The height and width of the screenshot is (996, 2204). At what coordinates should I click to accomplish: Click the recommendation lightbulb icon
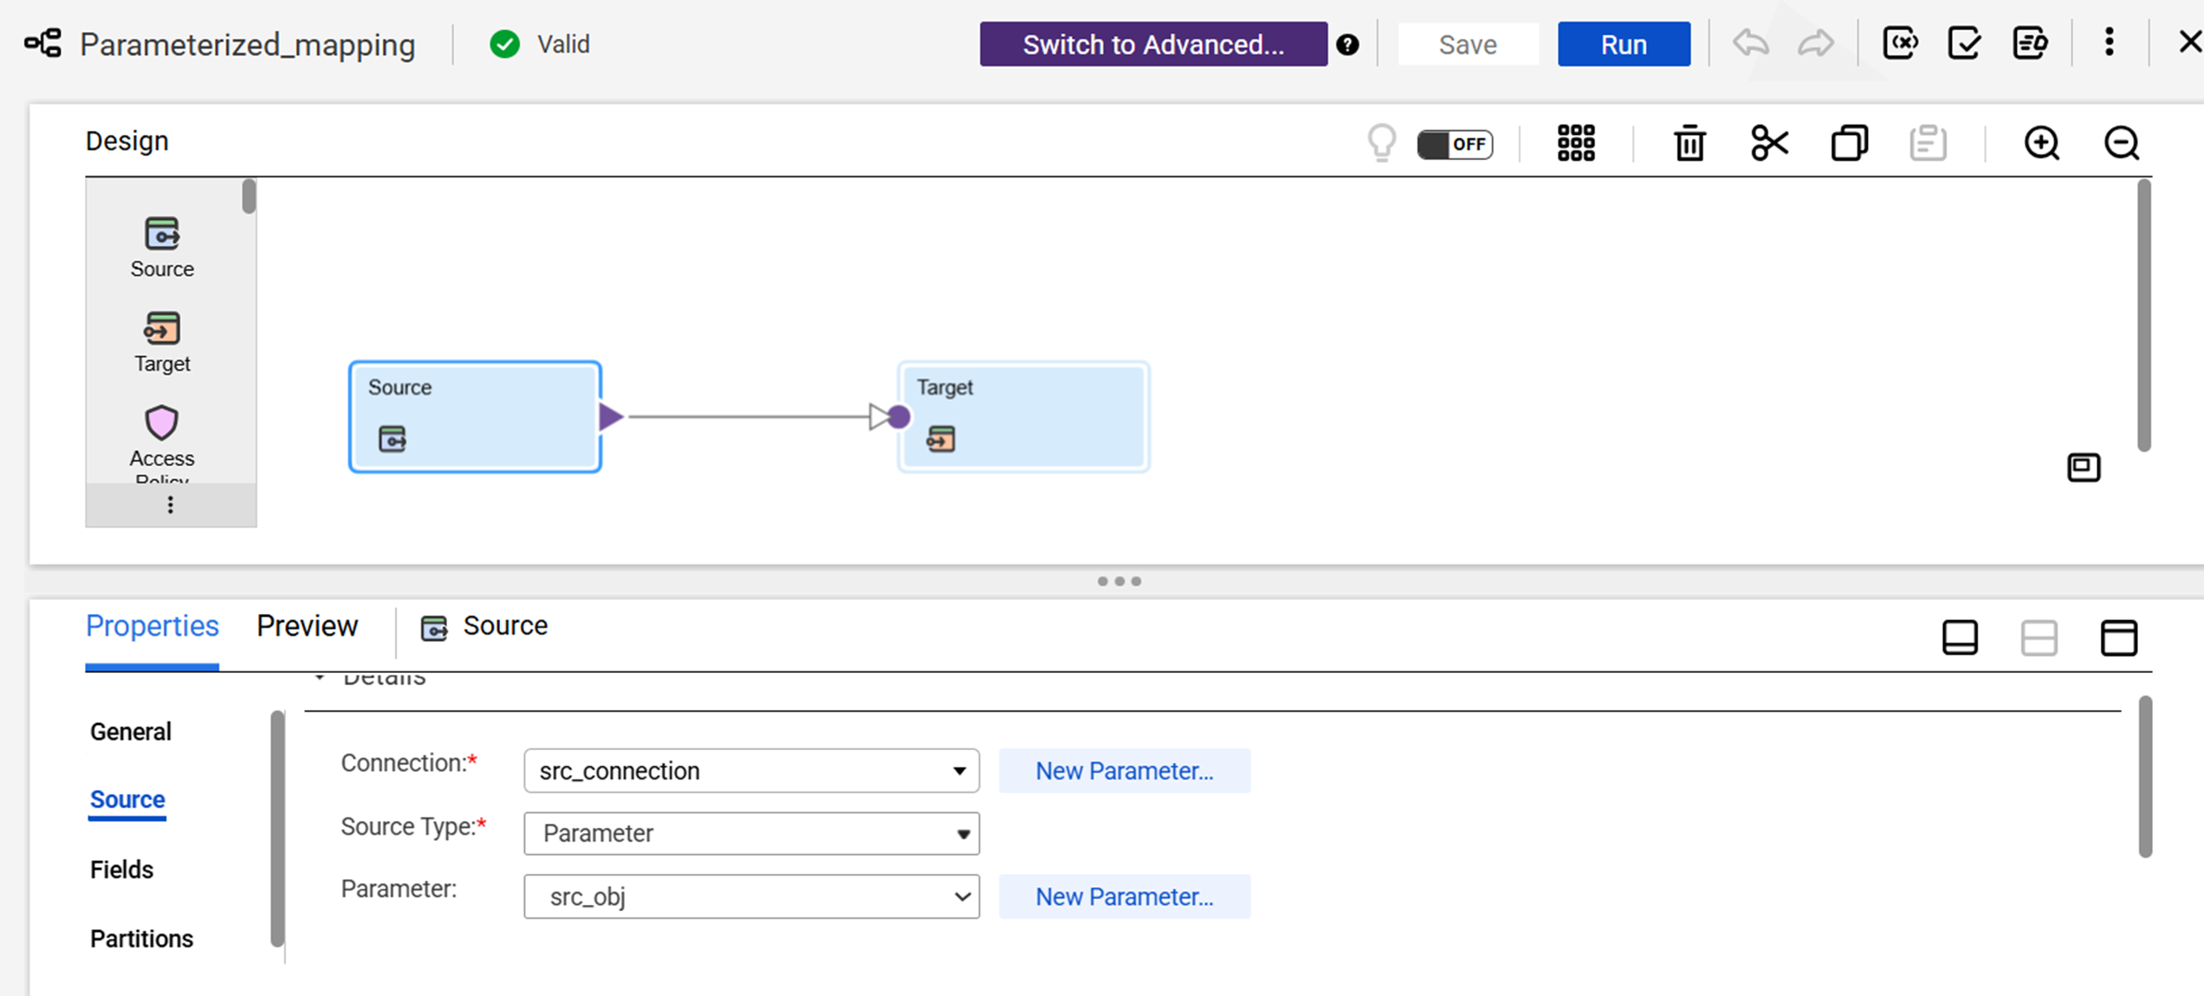point(1382,143)
